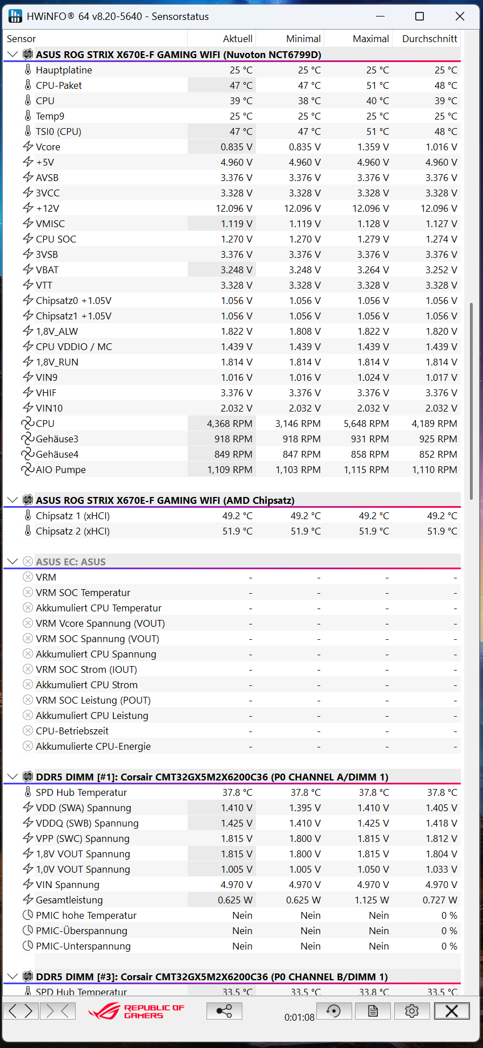Click bolt icon of VDD (SWA) Spannung
Viewport: 483px width, 1048px height.
pyautogui.click(x=28, y=807)
